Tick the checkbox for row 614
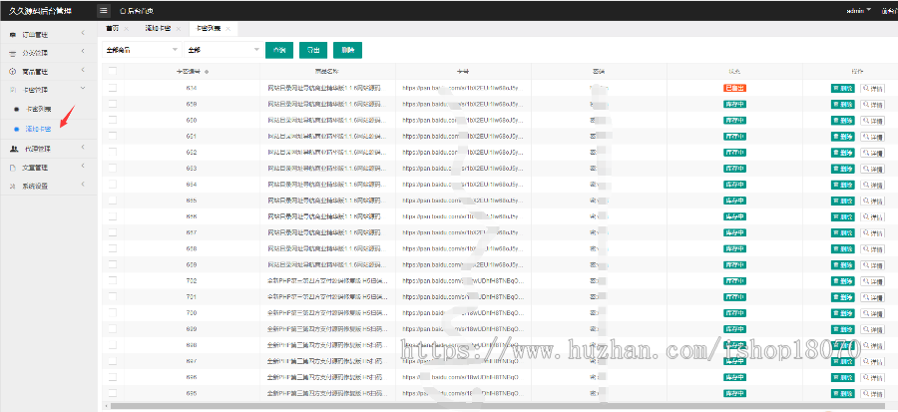 [x=112, y=88]
